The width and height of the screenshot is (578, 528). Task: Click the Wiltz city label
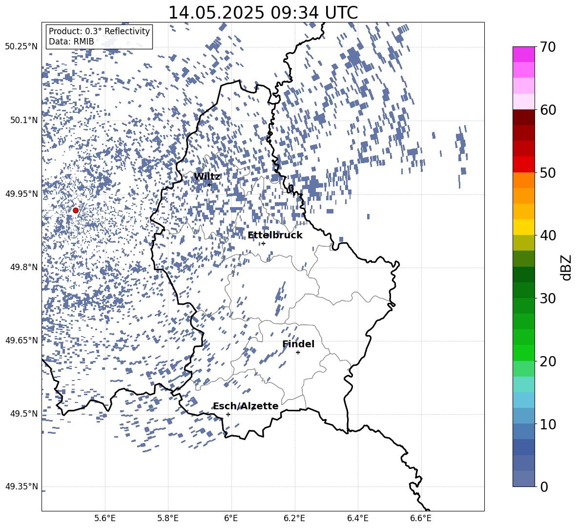(207, 177)
